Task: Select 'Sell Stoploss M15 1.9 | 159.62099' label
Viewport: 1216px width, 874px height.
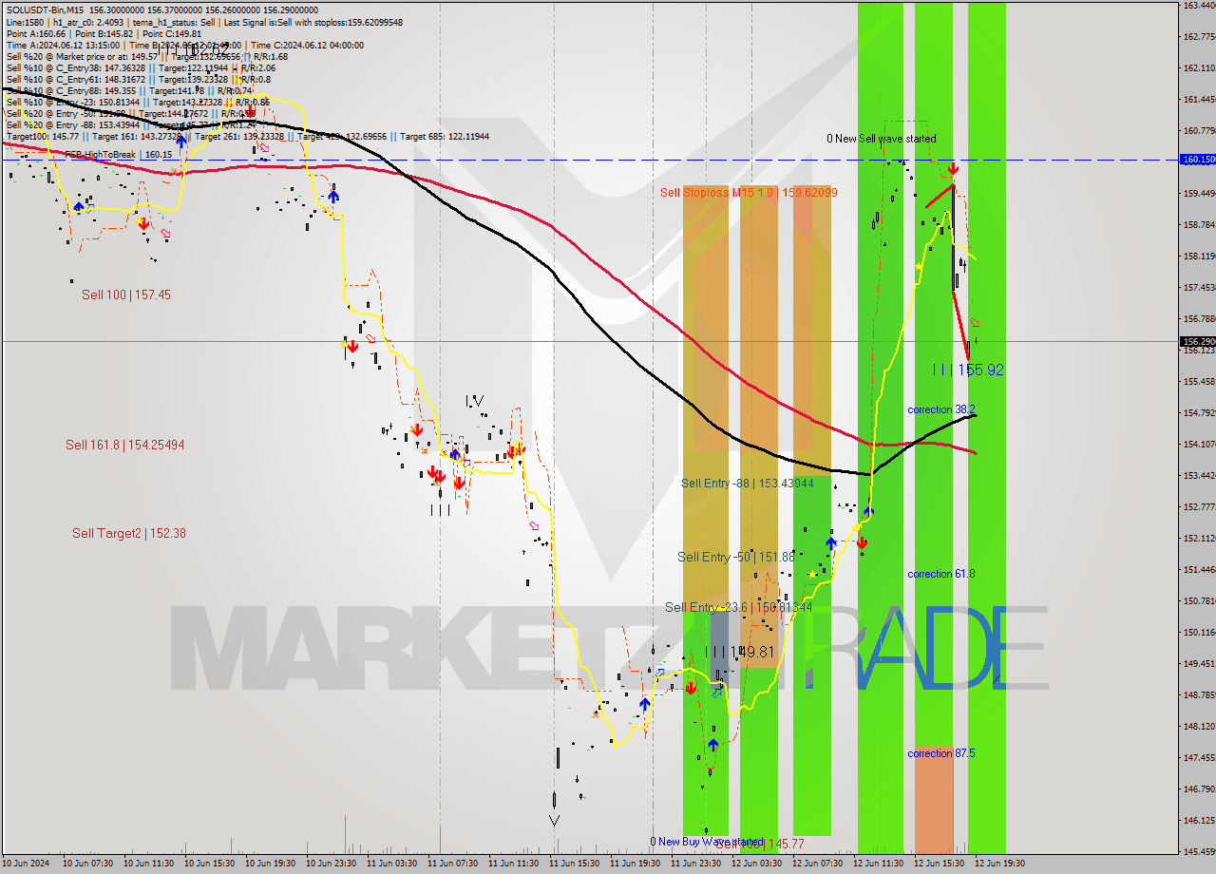Action: coord(749,192)
